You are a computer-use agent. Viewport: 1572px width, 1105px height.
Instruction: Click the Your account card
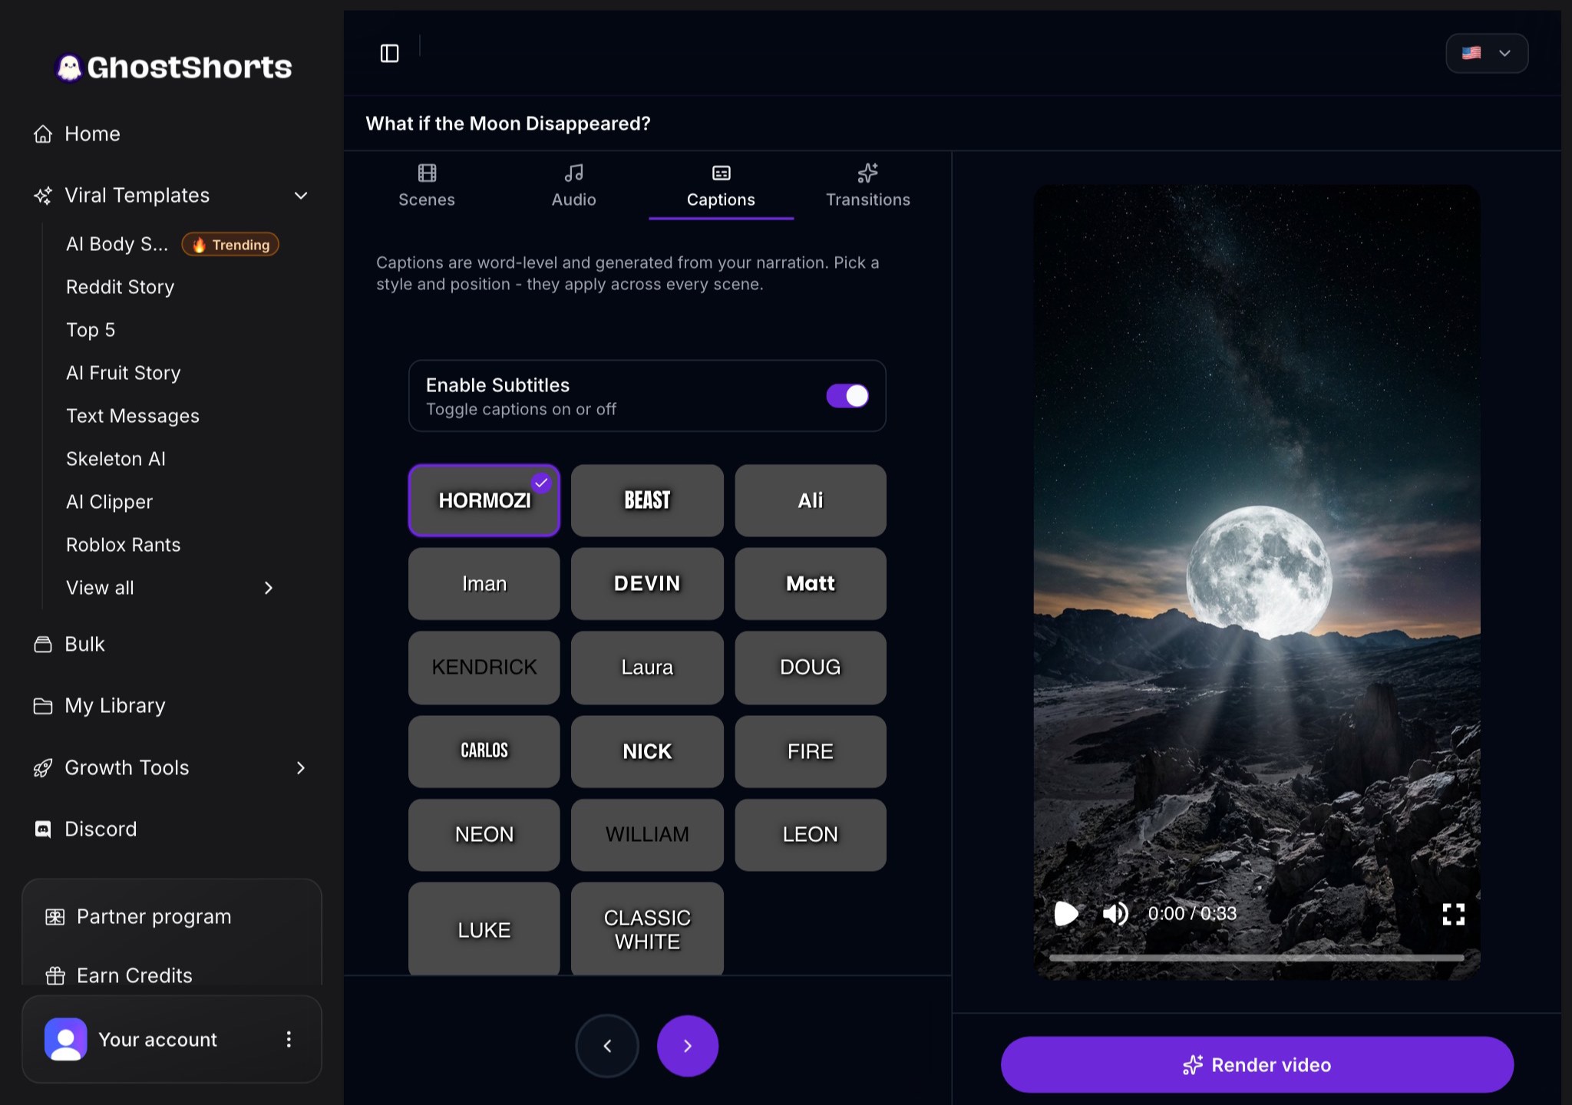point(172,1039)
